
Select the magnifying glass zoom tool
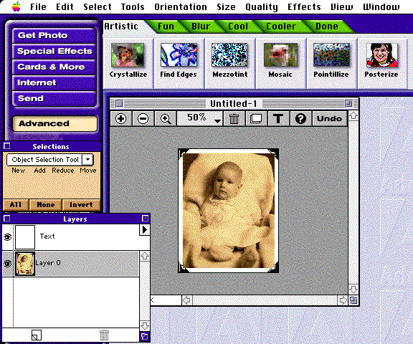click(x=166, y=119)
